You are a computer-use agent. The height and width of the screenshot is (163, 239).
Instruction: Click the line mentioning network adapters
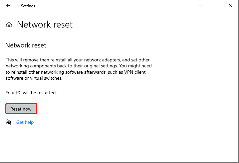(x=78, y=60)
